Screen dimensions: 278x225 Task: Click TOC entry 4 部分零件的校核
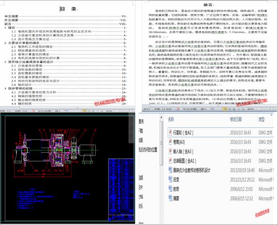click(18, 88)
